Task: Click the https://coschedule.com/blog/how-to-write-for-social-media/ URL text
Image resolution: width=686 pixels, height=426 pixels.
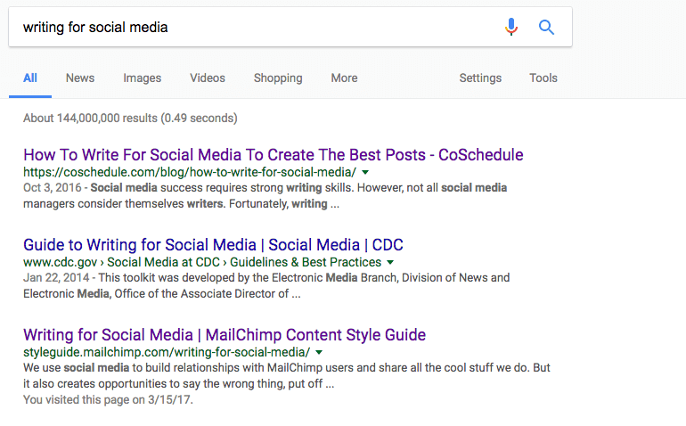Action: 190,172
